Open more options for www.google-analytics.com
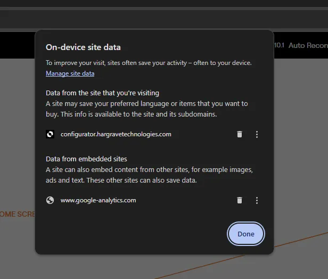 (x=257, y=200)
